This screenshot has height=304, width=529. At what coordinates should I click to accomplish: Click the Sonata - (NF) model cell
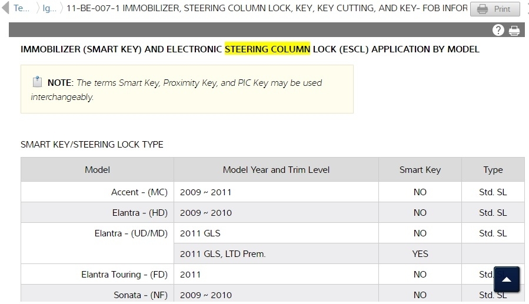[141, 295]
